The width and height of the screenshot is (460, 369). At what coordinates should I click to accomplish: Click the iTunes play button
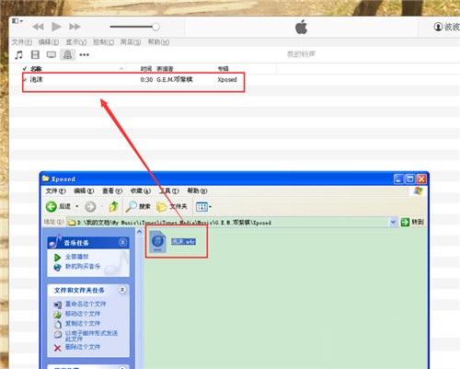pos(56,27)
